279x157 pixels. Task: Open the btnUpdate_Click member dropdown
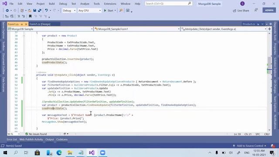(224, 29)
